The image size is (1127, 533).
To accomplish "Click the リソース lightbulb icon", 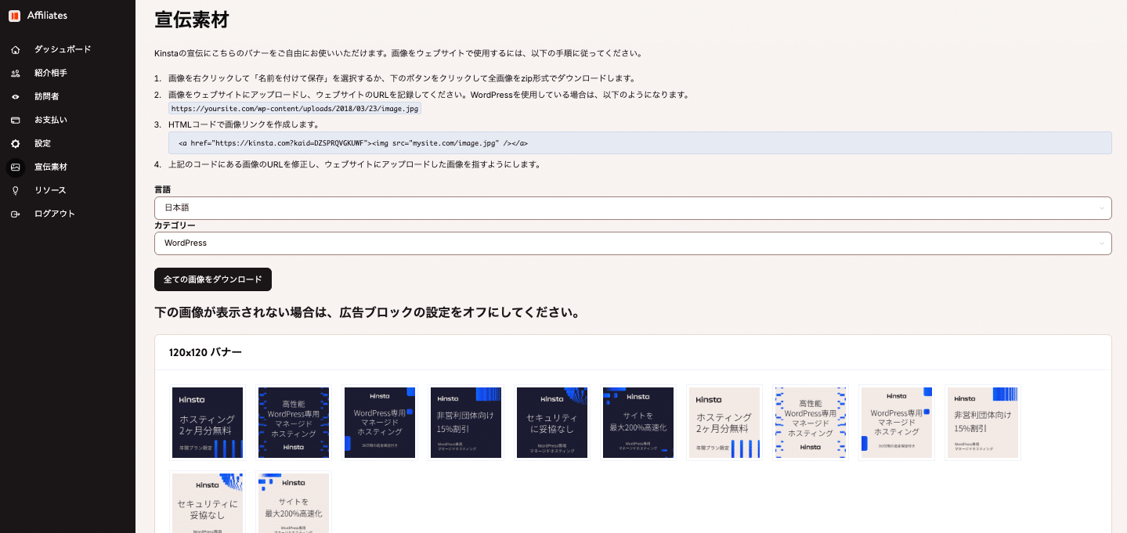I will [16, 191].
